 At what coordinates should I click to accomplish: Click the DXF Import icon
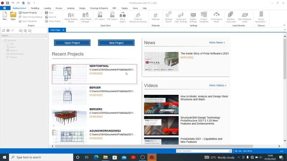tap(112, 16)
